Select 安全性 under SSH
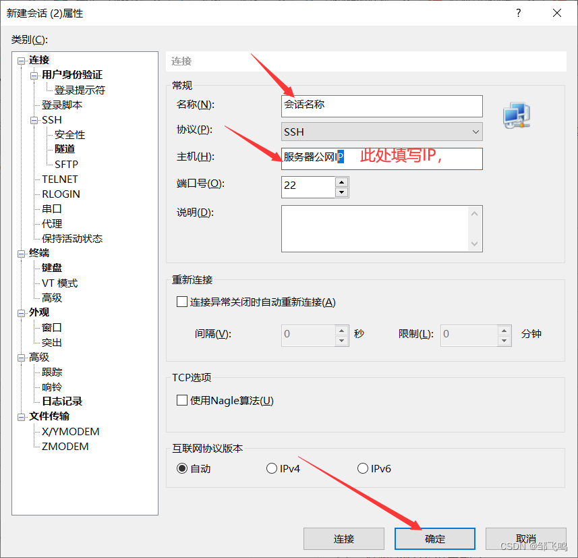The width and height of the screenshot is (578, 558). (x=69, y=135)
